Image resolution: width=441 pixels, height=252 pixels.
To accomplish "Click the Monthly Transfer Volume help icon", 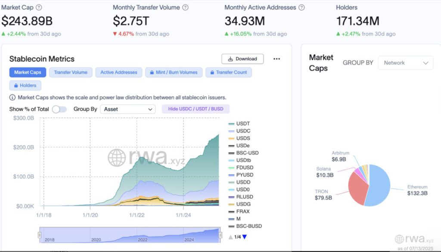I will click(185, 8).
